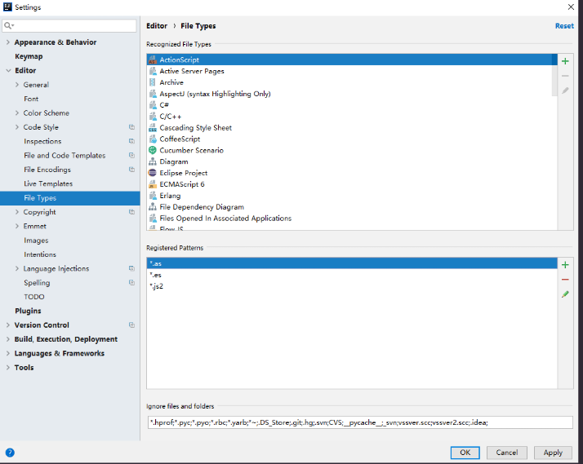Click the Copyright project-level icon

click(x=131, y=212)
